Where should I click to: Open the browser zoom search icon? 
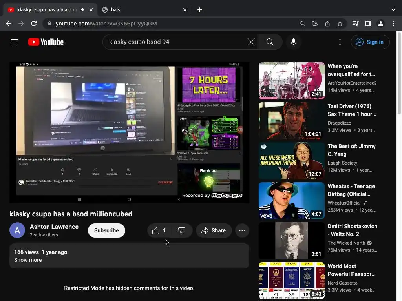tap(302, 24)
